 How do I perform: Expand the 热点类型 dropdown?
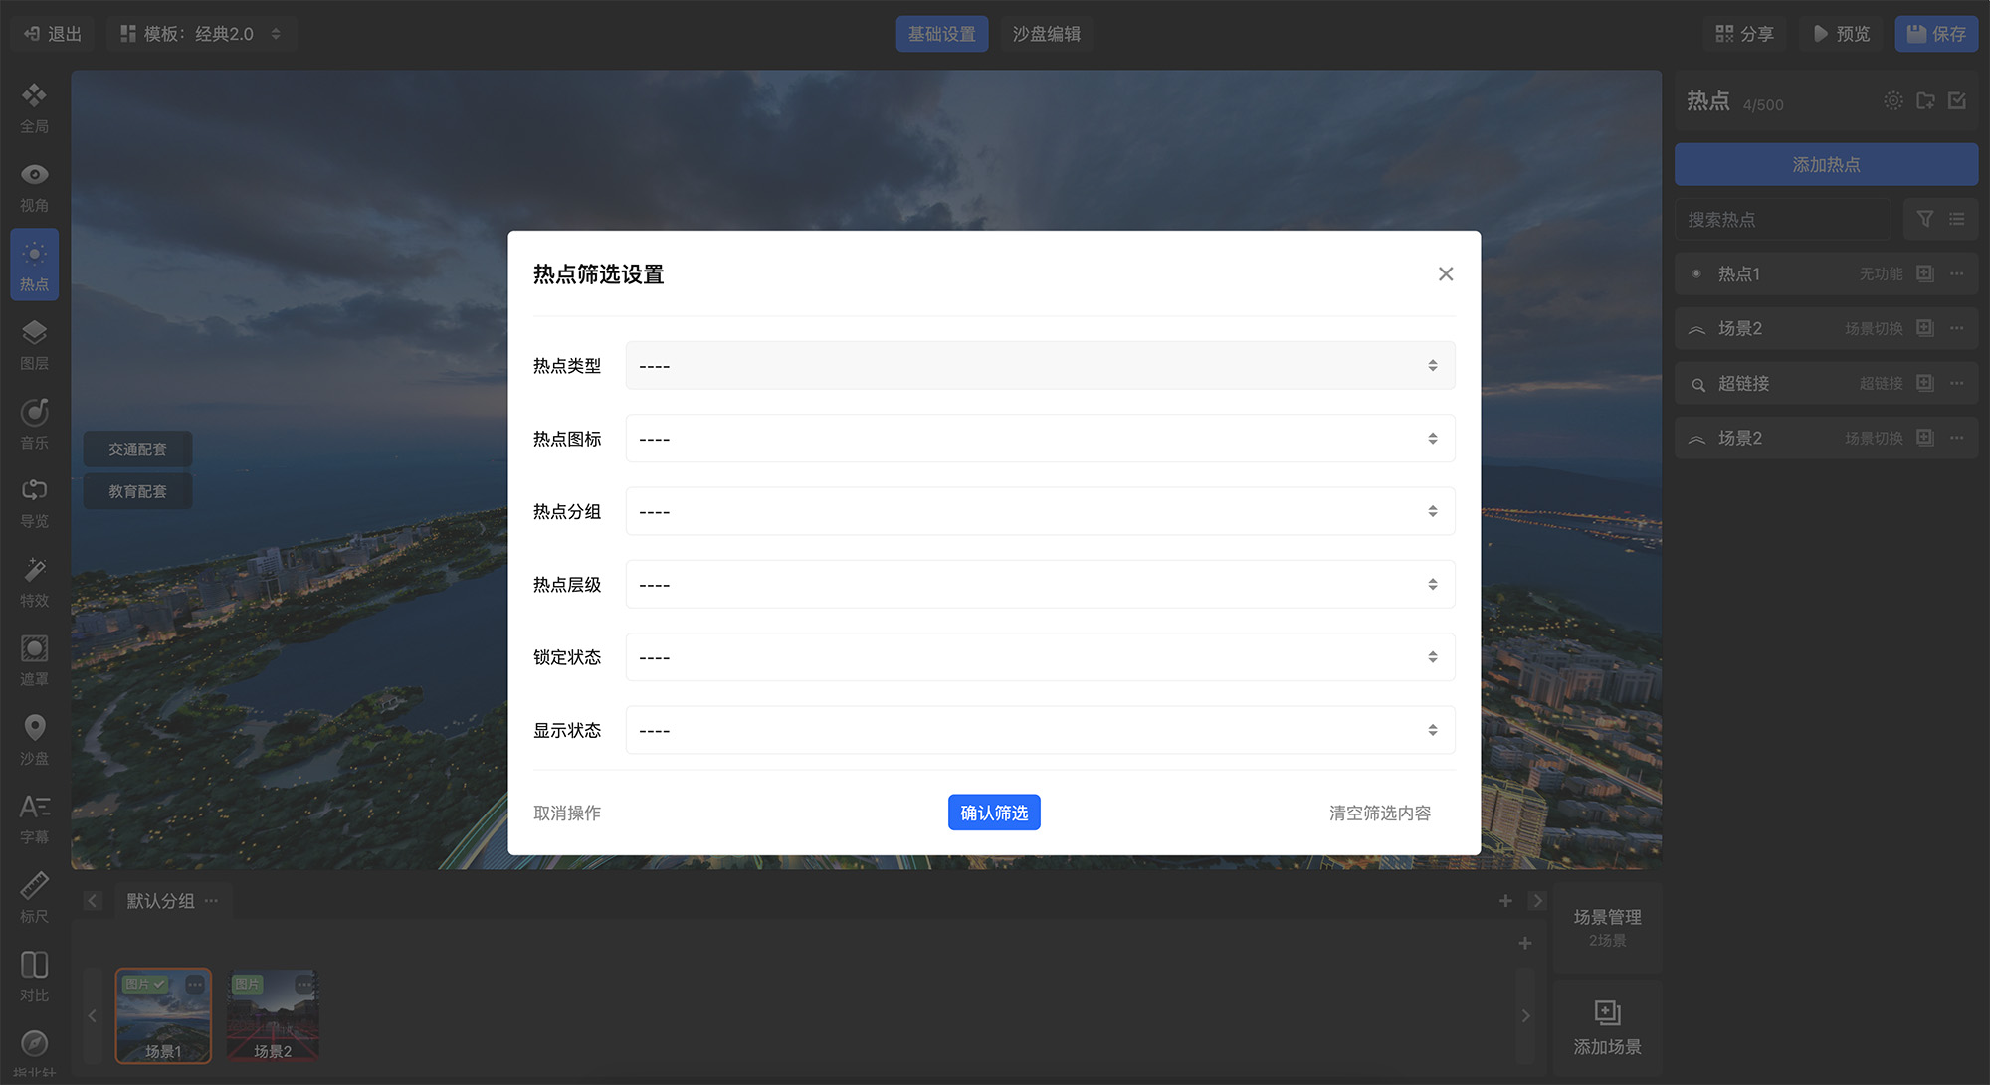1040,366
